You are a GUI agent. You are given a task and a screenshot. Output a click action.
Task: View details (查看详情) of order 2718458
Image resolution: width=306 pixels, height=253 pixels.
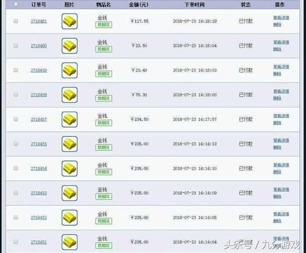(281, 92)
